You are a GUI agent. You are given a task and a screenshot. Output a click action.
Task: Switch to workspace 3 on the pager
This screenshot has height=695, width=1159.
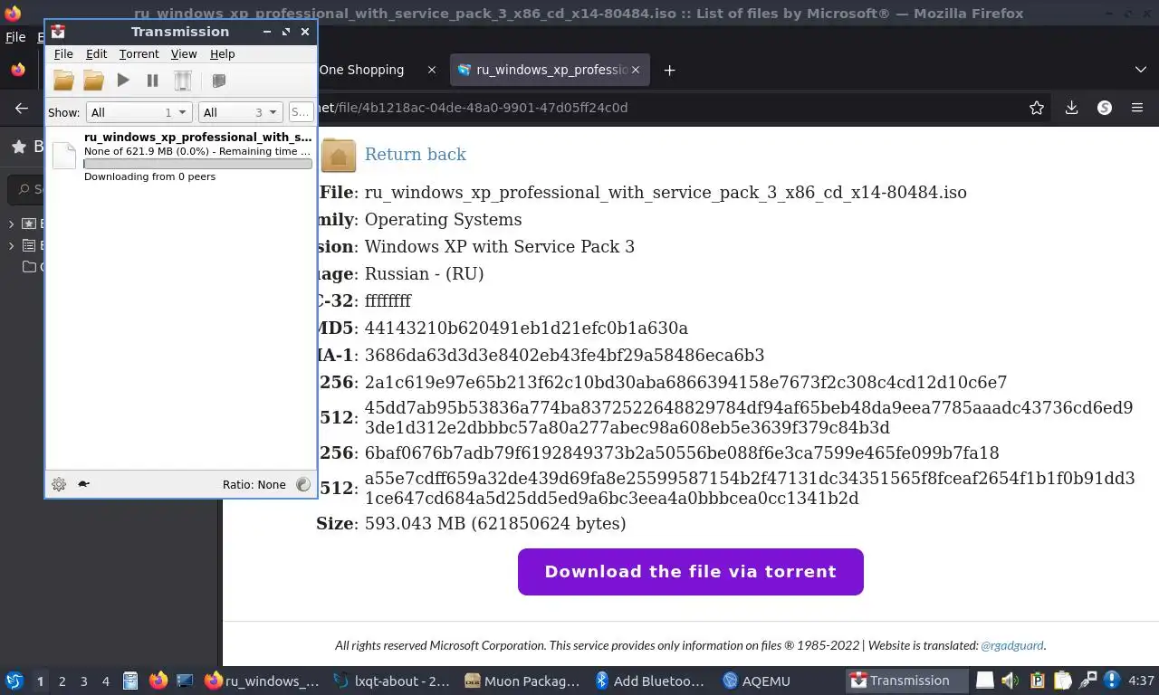point(83,681)
